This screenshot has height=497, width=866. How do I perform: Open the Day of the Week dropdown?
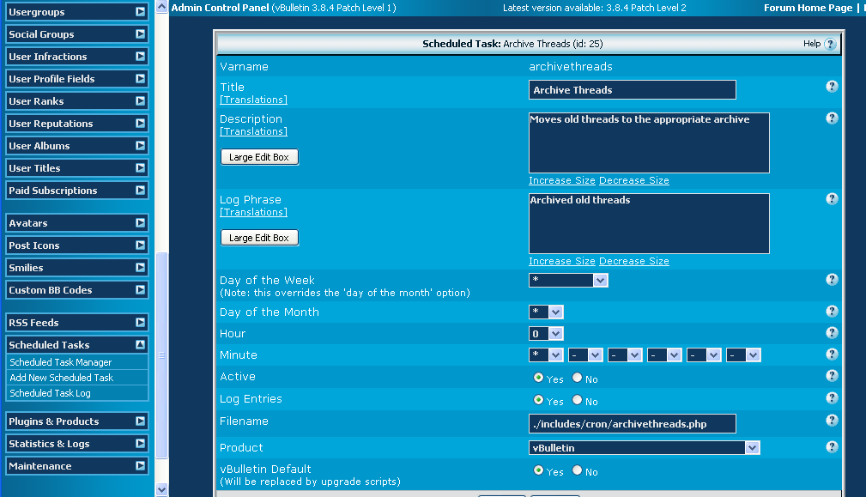[568, 280]
